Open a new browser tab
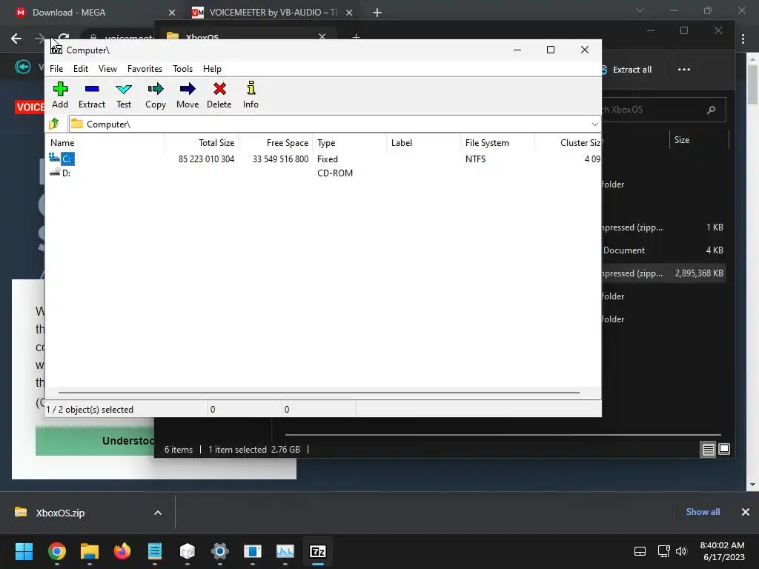 coord(377,13)
